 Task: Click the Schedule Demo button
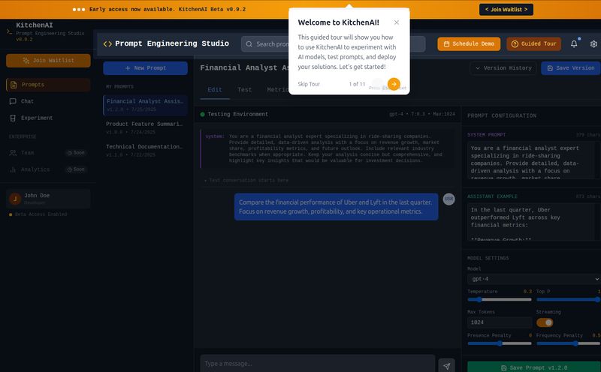(469, 44)
